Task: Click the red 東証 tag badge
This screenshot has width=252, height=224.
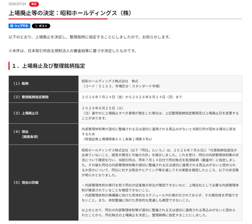Action: tap(34, 4)
